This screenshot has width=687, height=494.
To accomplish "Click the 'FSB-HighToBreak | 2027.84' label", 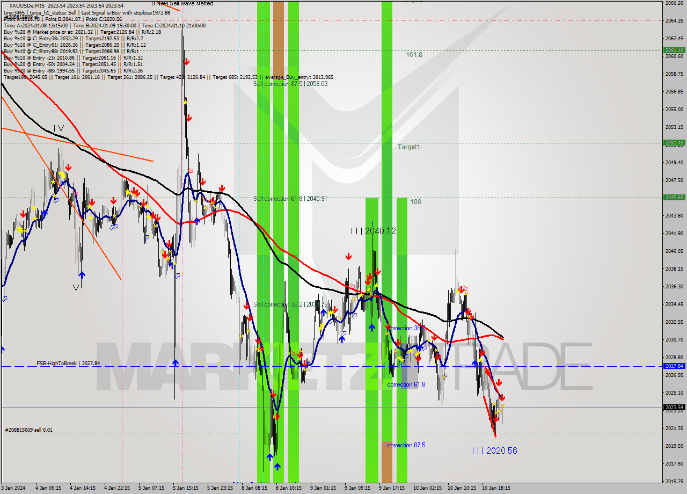I will click(68, 364).
